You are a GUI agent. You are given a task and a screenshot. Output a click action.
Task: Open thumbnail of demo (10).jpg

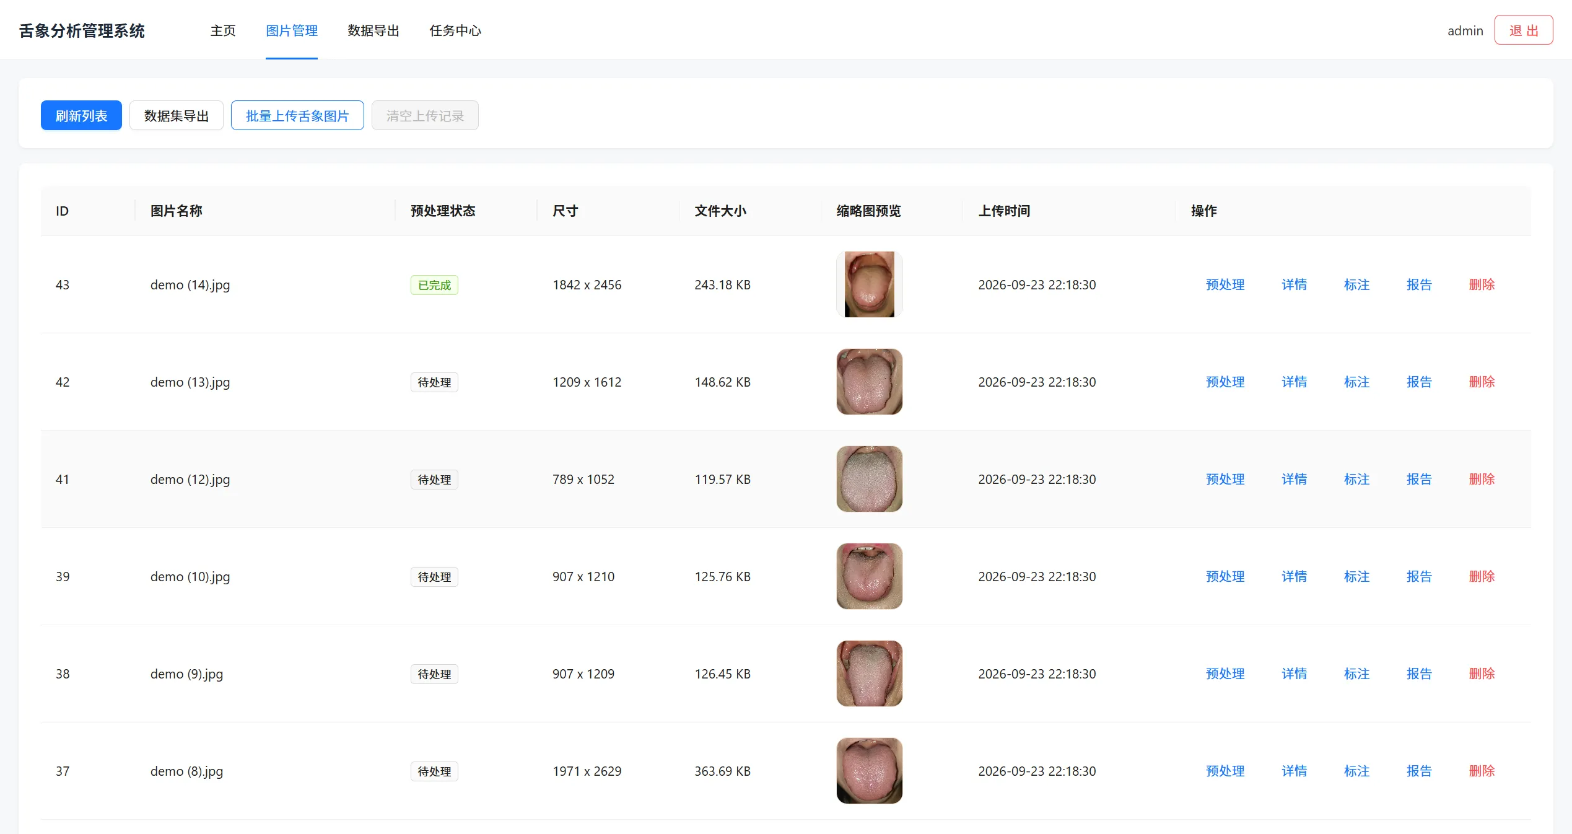click(x=870, y=576)
